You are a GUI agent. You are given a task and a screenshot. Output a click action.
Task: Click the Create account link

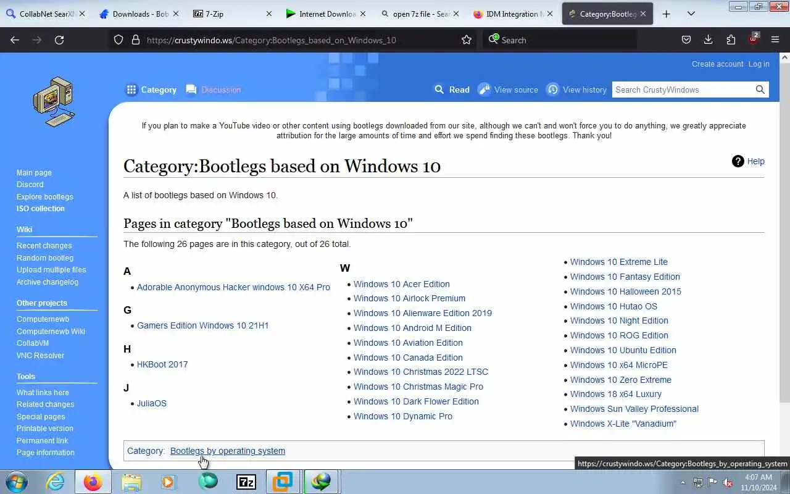coord(717,64)
